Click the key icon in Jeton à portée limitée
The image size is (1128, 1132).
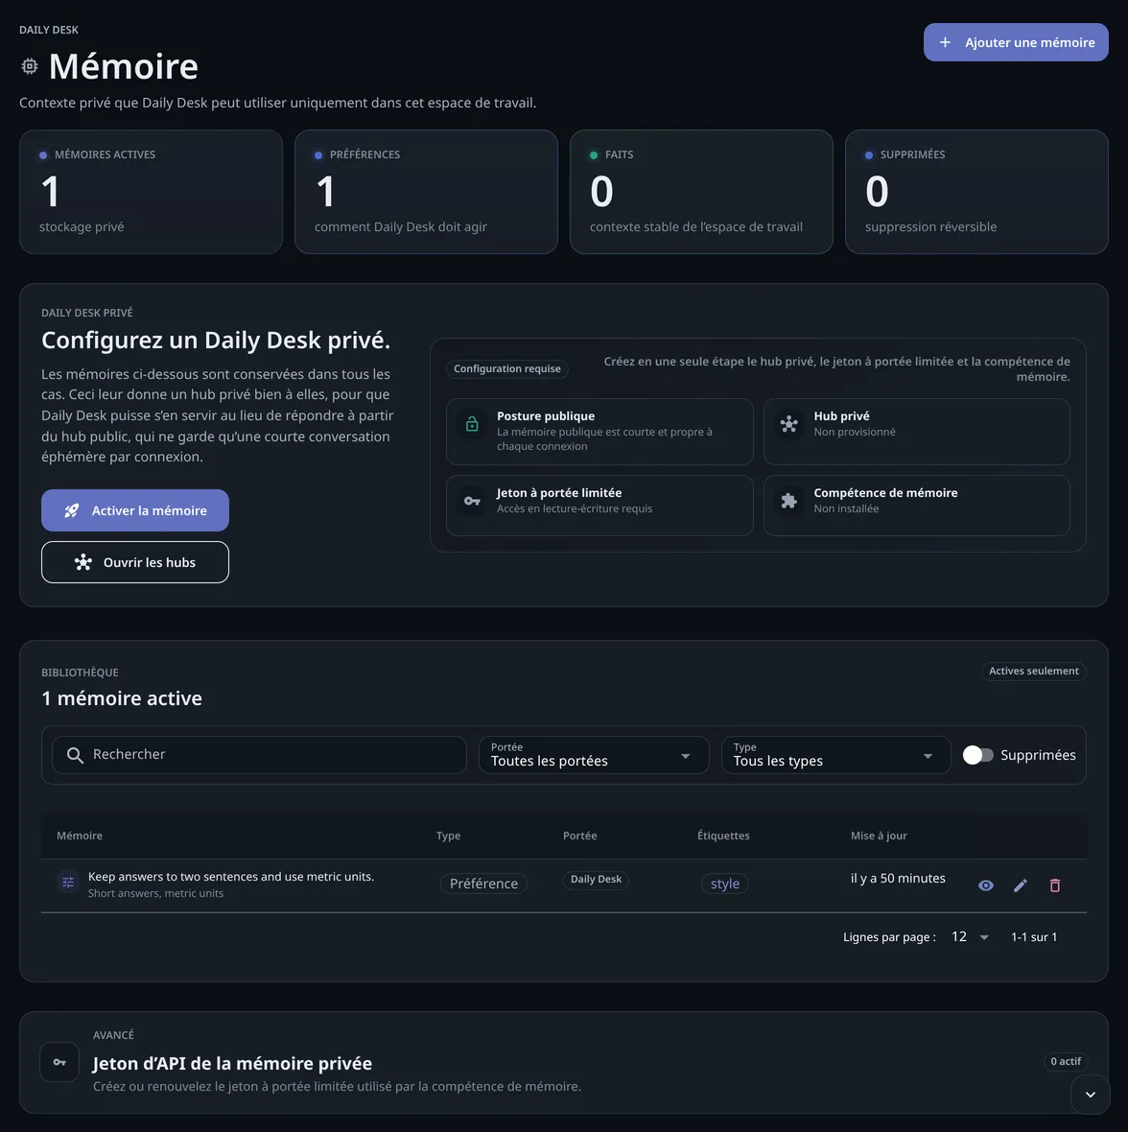(x=472, y=501)
